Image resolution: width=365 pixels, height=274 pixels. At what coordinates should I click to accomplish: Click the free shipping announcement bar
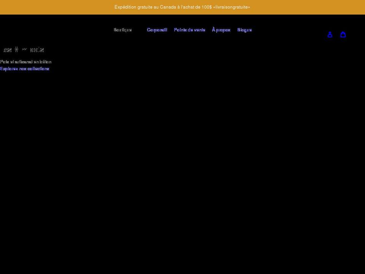pos(182,7)
